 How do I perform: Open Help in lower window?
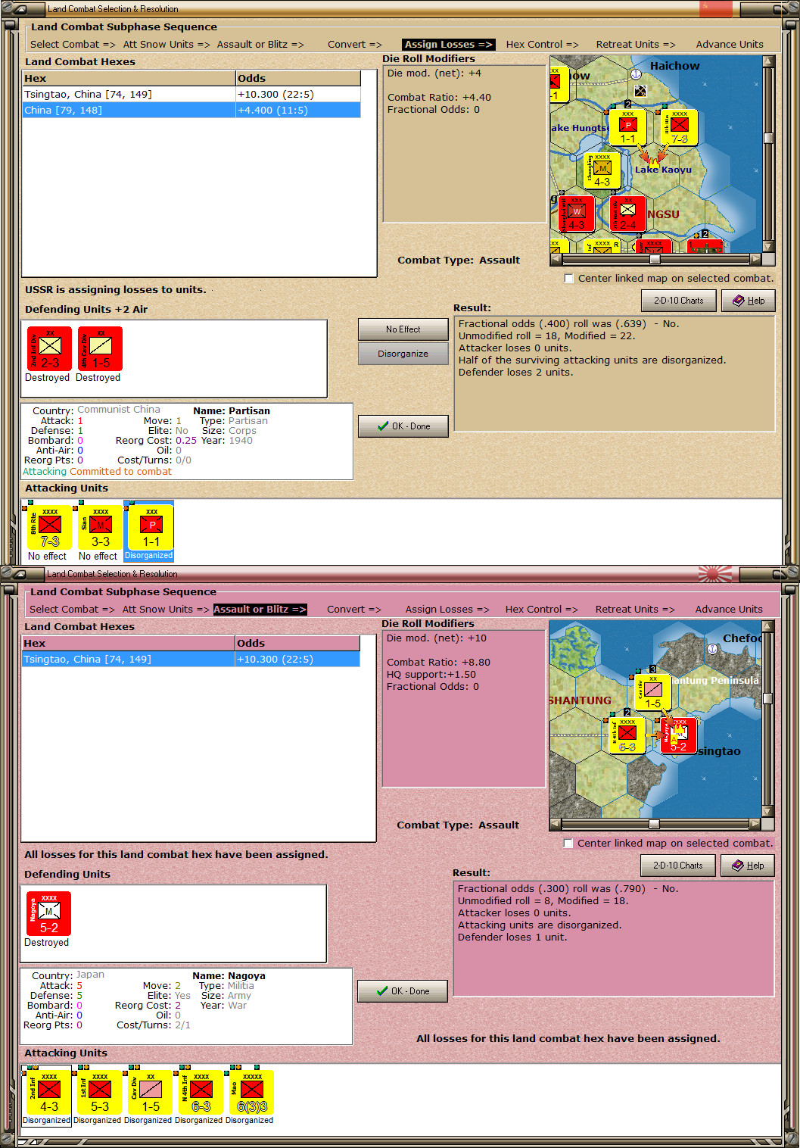pos(747,866)
